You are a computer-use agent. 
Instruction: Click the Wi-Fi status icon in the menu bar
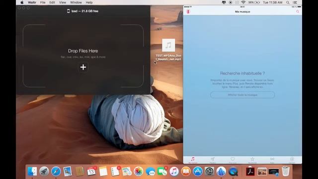[243, 2]
